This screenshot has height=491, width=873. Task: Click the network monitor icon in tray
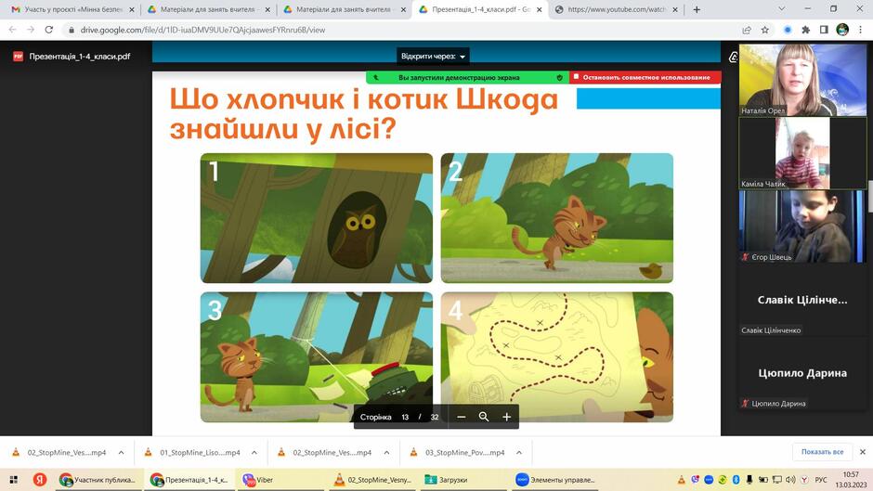point(776,479)
